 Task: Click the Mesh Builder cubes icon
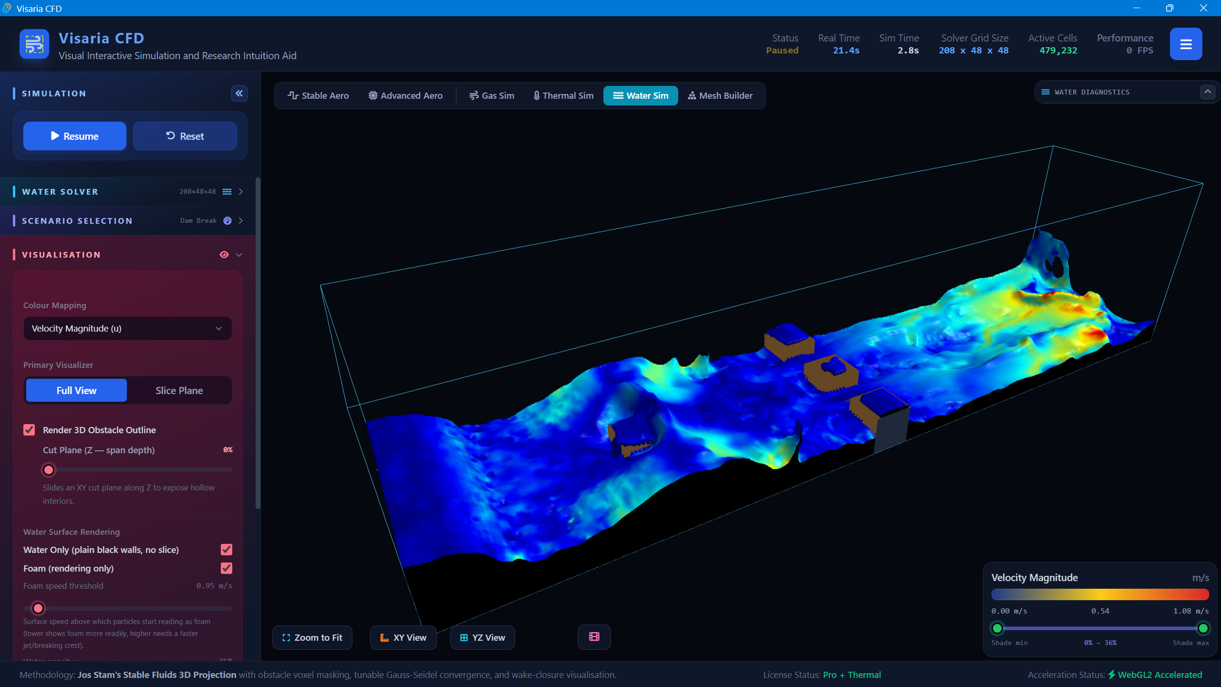coord(692,95)
